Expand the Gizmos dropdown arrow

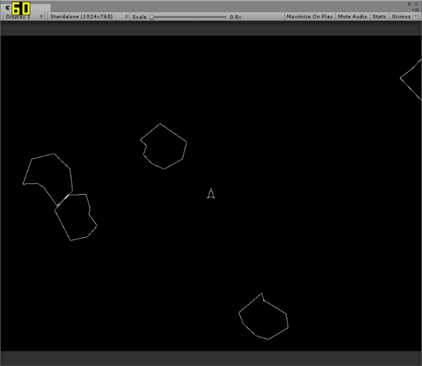pyautogui.click(x=415, y=16)
